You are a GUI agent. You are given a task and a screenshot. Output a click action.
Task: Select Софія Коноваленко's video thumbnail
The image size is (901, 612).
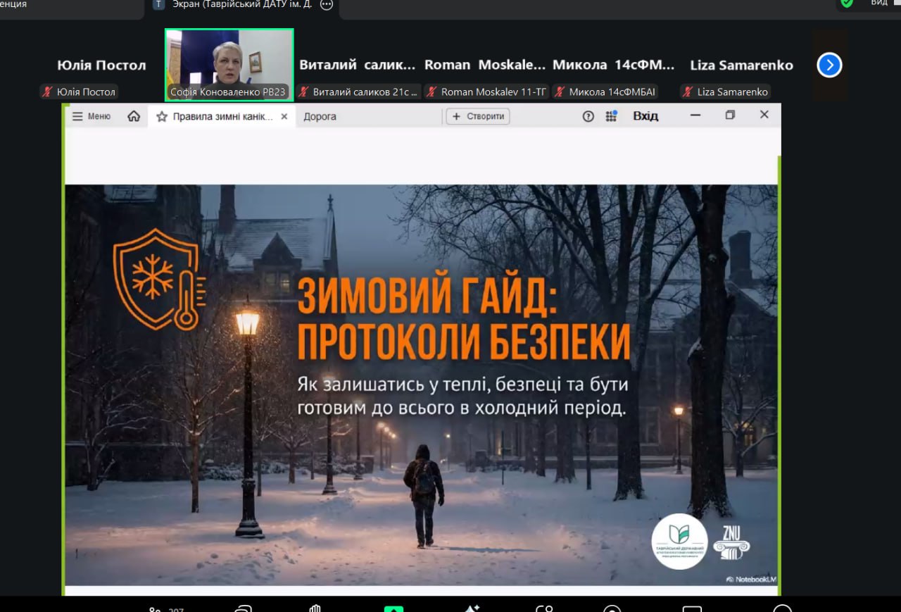(x=229, y=65)
